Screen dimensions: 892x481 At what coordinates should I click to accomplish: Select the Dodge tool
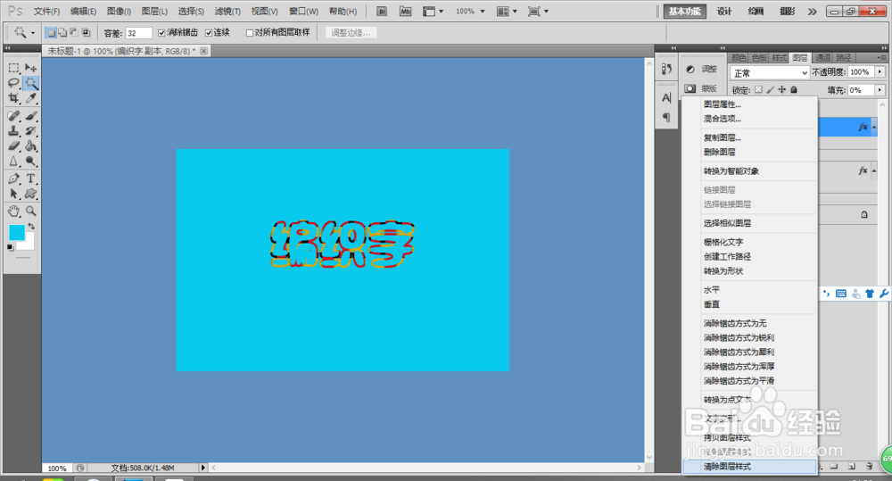[x=30, y=162]
